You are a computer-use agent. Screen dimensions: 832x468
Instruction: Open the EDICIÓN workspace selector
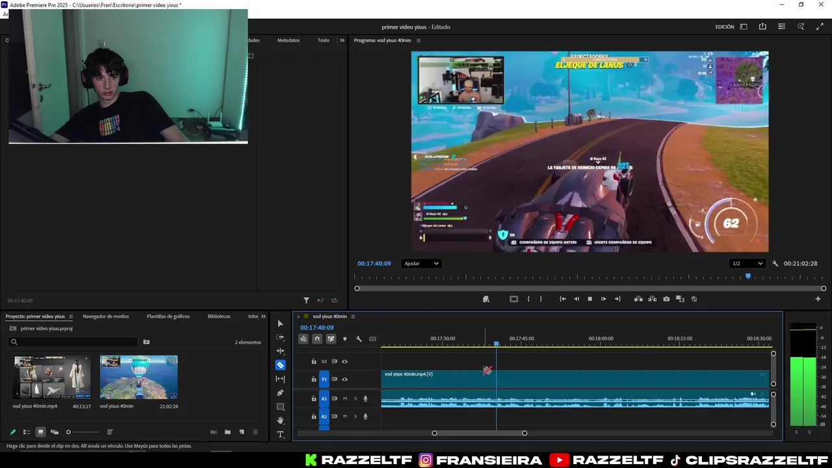pos(725,27)
